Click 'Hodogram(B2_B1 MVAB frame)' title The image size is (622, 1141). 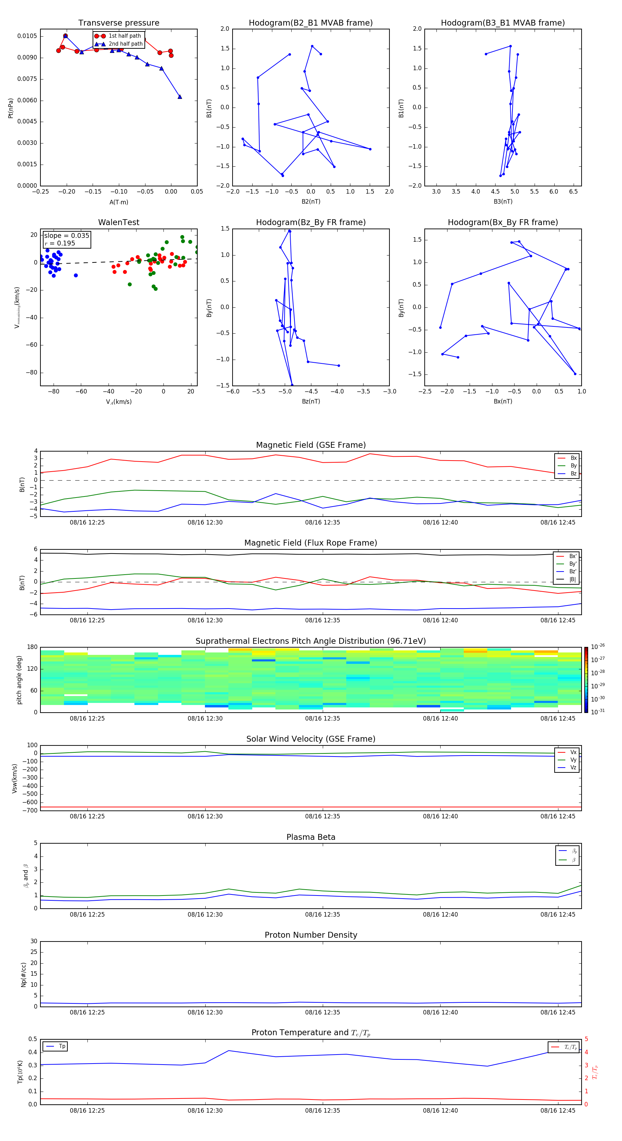[311, 23]
